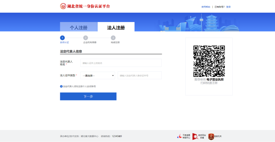Click the 湖北省统一身份认证平台 logo emblem
The image size is (275, 142).
(63, 6)
